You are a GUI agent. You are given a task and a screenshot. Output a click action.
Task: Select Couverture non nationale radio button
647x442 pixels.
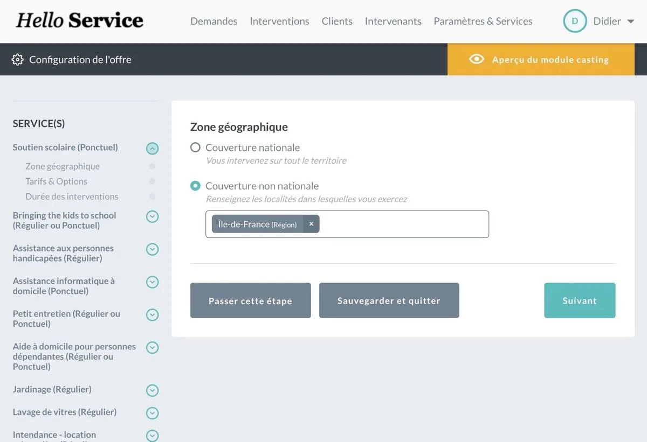pyautogui.click(x=195, y=186)
